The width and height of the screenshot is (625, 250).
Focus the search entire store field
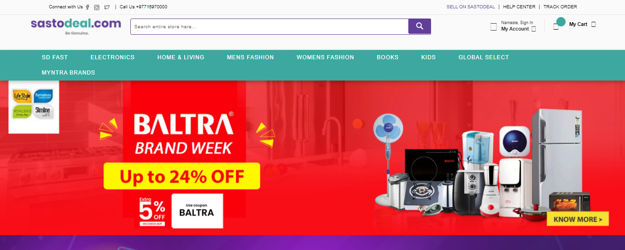(x=270, y=26)
